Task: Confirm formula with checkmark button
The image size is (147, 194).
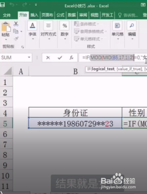Action: (60, 58)
